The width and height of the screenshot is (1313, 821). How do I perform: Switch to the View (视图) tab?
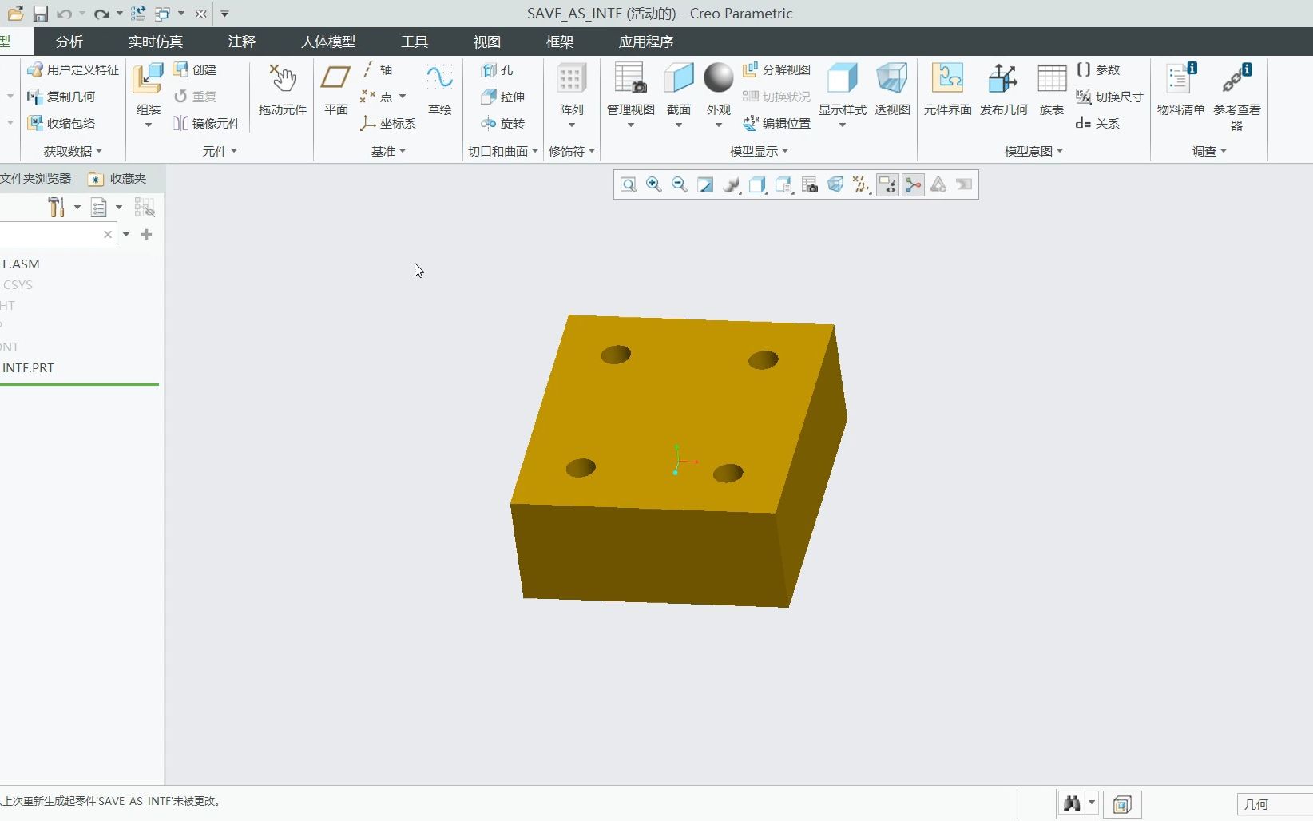[x=487, y=42]
